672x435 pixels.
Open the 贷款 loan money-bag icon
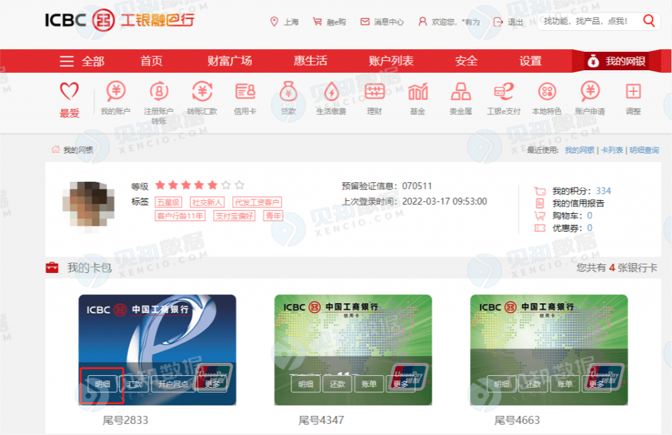pyautogui.click(x=289, y=91)
